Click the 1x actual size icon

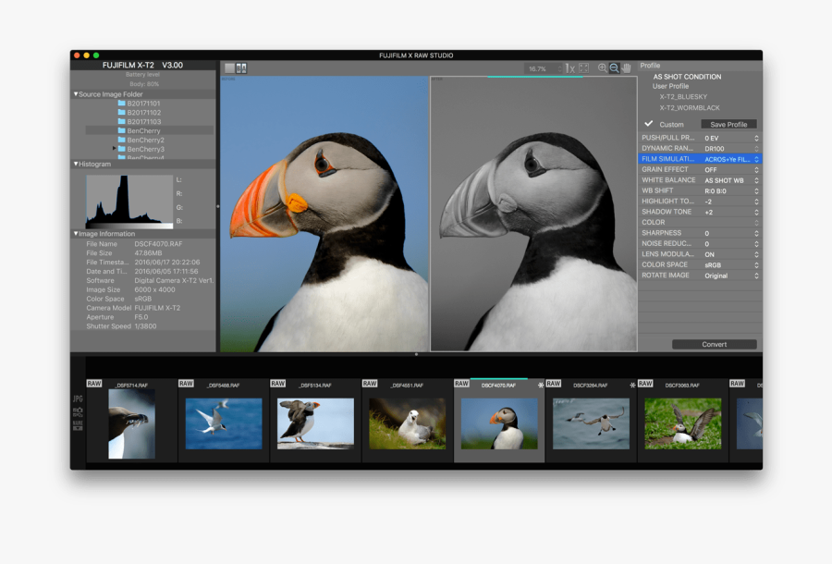[569, 68]
